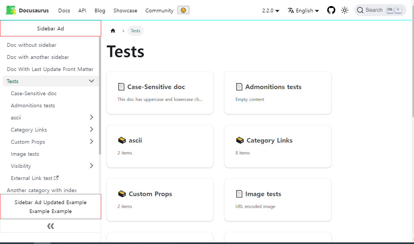Click the home breadcrumb icon
This screenshot has height=244, width=414.
(113, 31)
